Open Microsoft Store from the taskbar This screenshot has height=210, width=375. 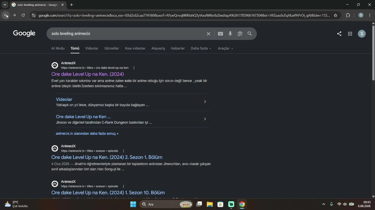coord(221,204)
